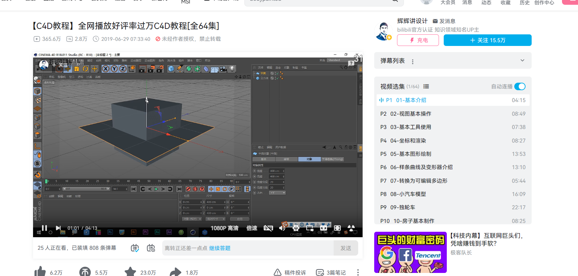Open danmaku settings icon beside input
This screenshot has width=578, height=276.
pos(151,248)
